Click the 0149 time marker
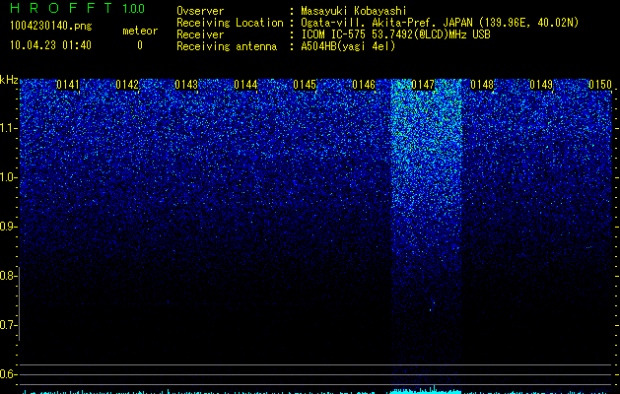The width and height of the screenshot is (620, 394). pos(541,85)
